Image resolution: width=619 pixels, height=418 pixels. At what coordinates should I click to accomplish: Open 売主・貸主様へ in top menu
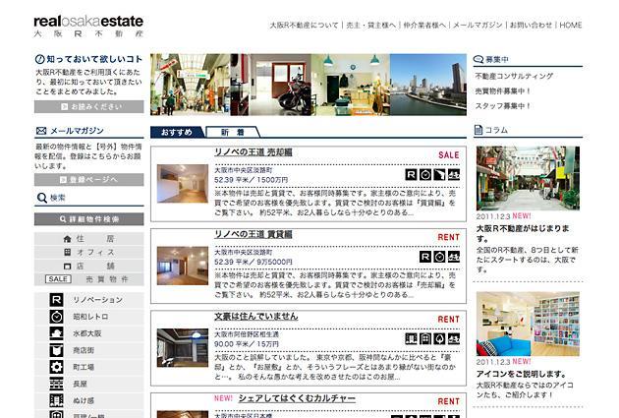[x=370, y=26]
